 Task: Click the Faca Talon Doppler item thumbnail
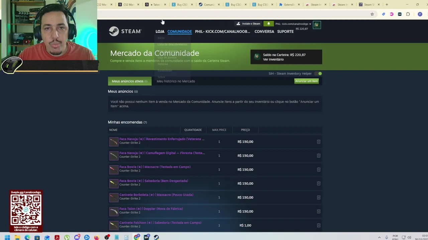coord(114,211)
